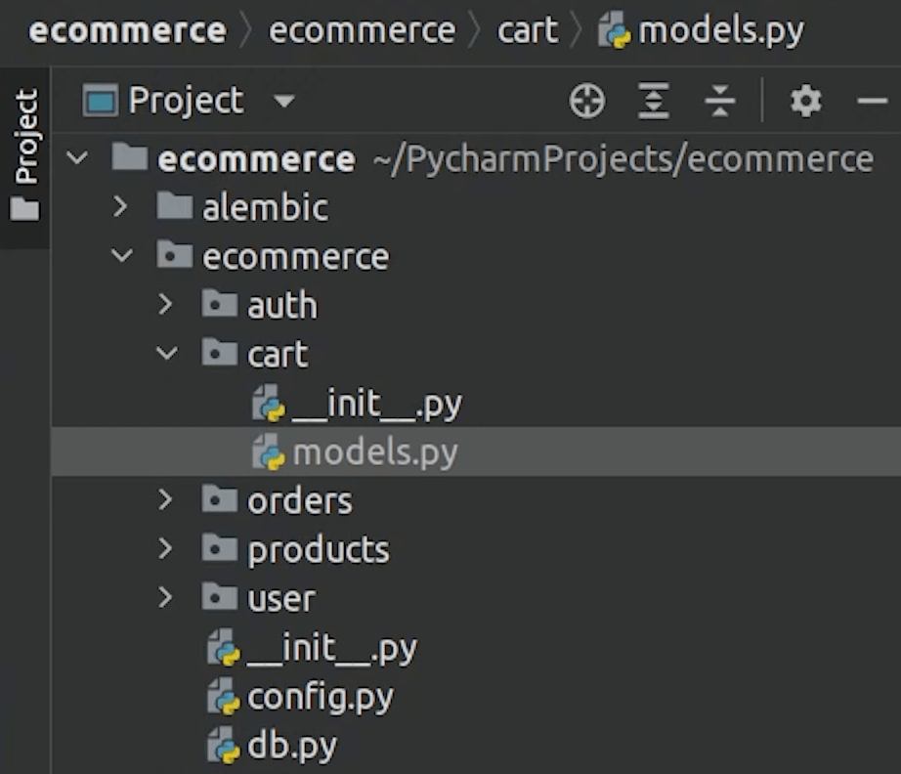Hide the Project panel with minus icon
The height and width of the screenshot is (774, 901).
click(871, 101)
